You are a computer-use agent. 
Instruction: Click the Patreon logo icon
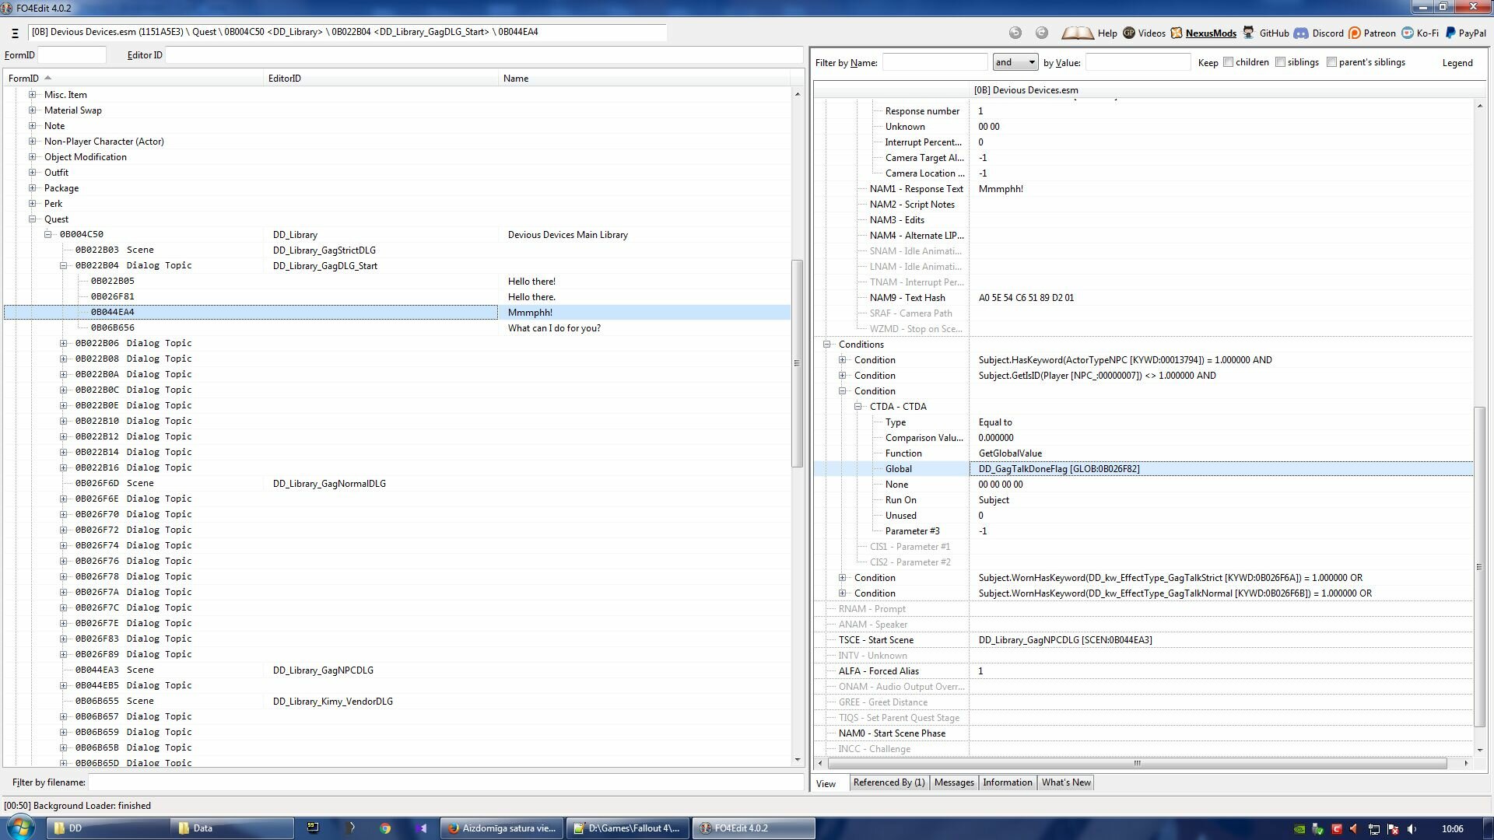click(1355, 33)
